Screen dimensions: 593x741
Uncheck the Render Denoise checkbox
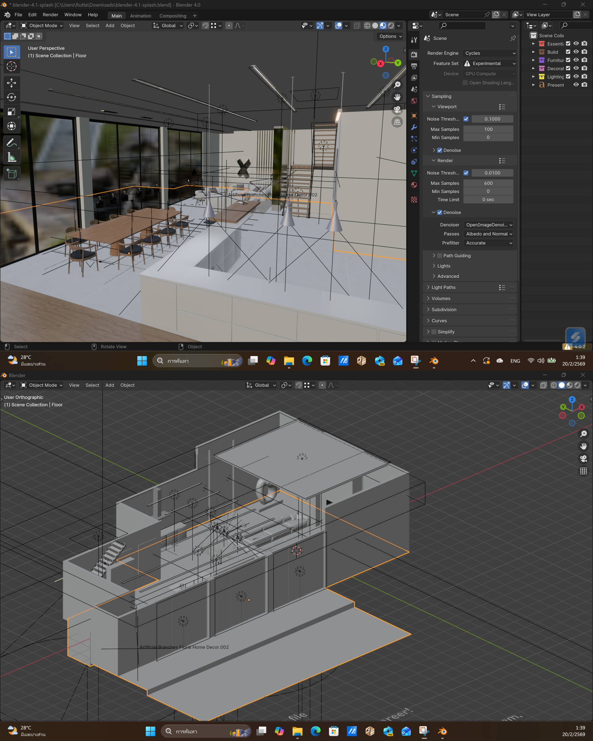pyautogui.click(x=439, y=212)
